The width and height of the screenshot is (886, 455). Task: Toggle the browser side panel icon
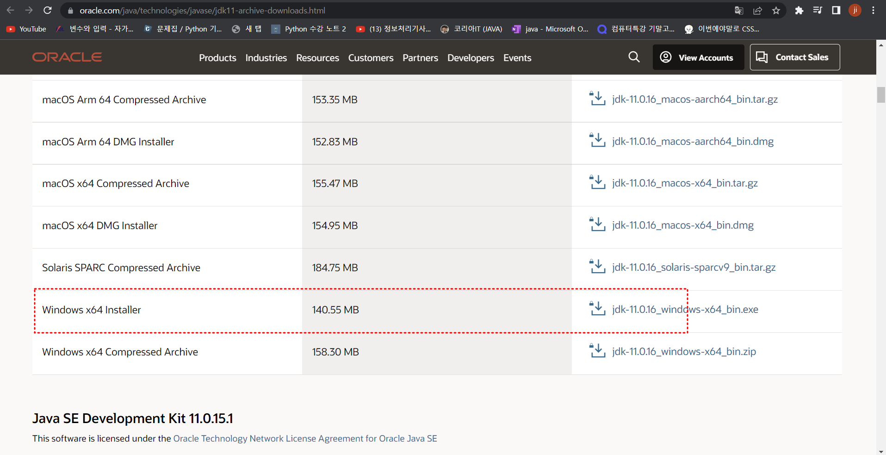tap(836, 10)
